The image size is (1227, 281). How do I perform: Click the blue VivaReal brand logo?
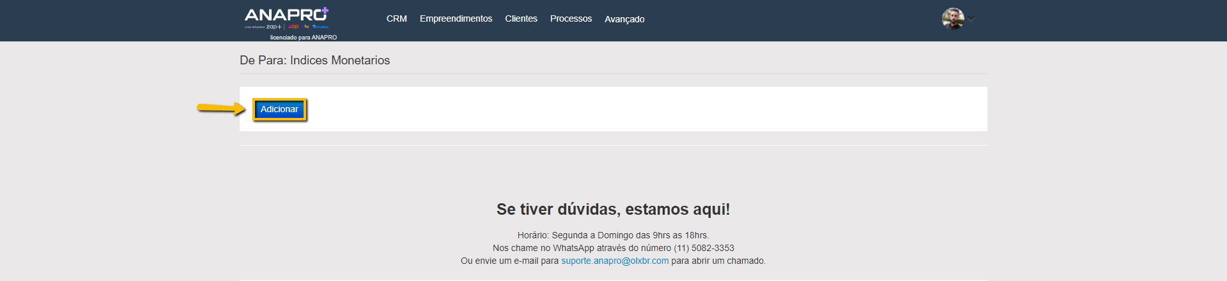point(320,27)
